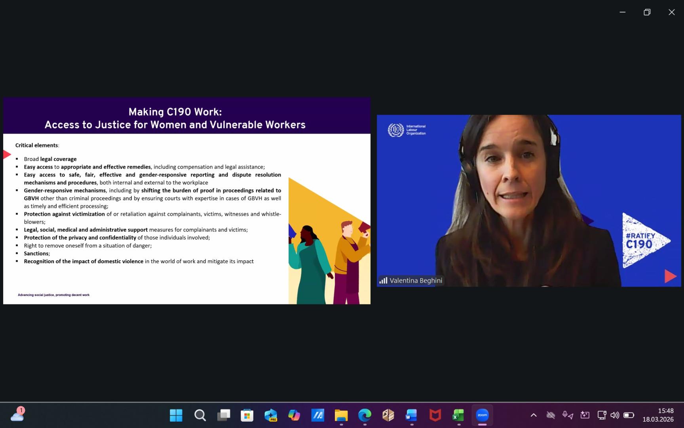Click the shared slide about Making C190 Work
This screenshot has width=684, height=428.
pos(186,201)
